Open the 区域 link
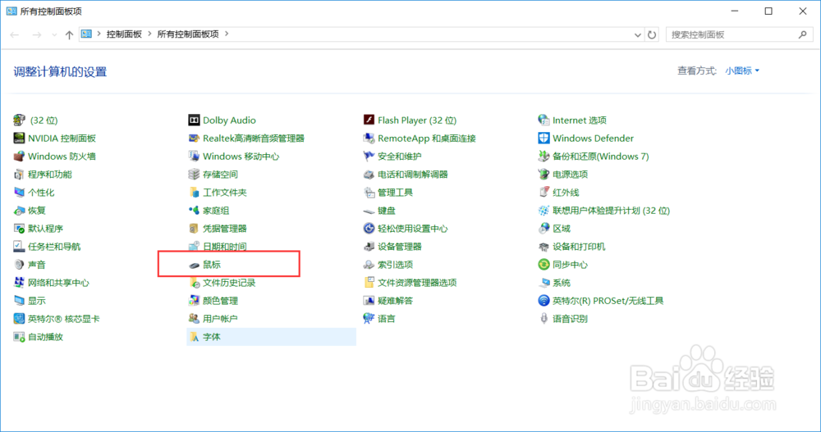Viewport: 821px width, 432px height. 562,229
